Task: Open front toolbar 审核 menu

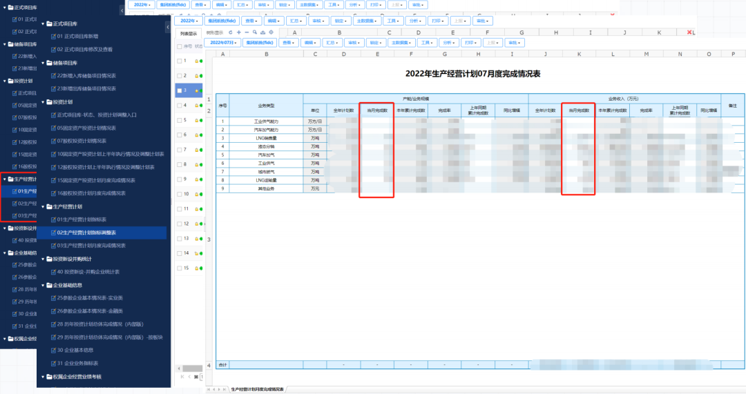Action: point(353,42)
